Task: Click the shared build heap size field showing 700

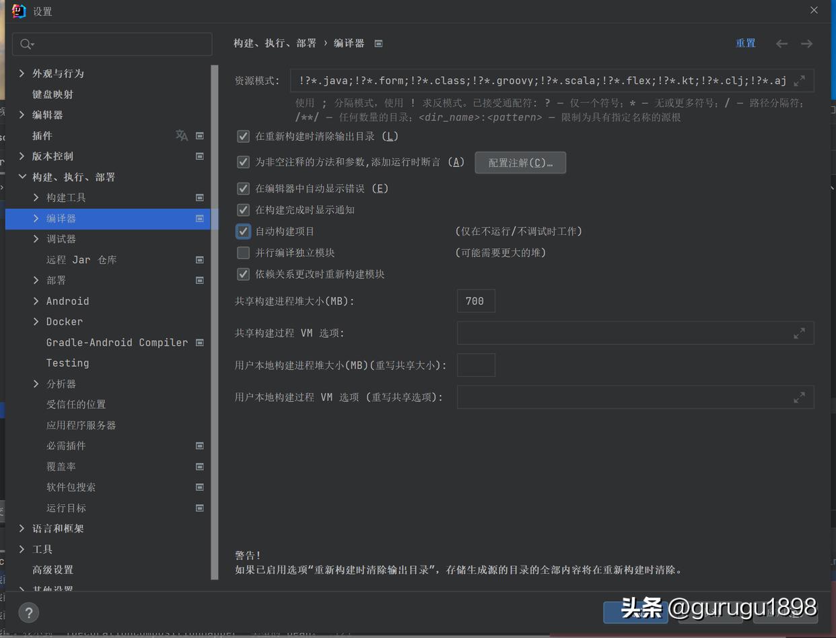Action: pos(476,301)
